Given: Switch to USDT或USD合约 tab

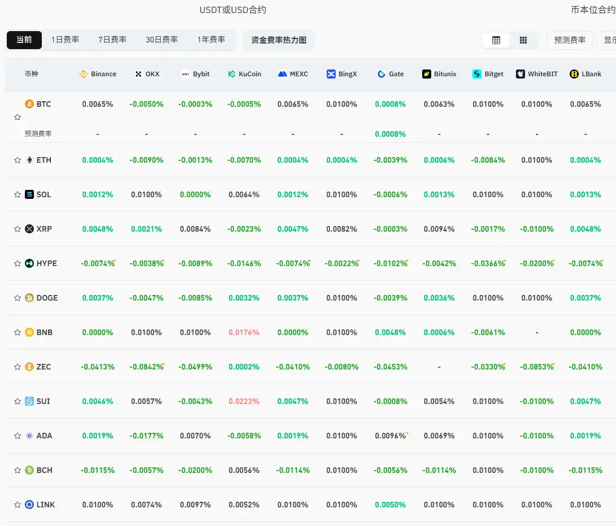Looking at the screenshot, I should 233,10.
